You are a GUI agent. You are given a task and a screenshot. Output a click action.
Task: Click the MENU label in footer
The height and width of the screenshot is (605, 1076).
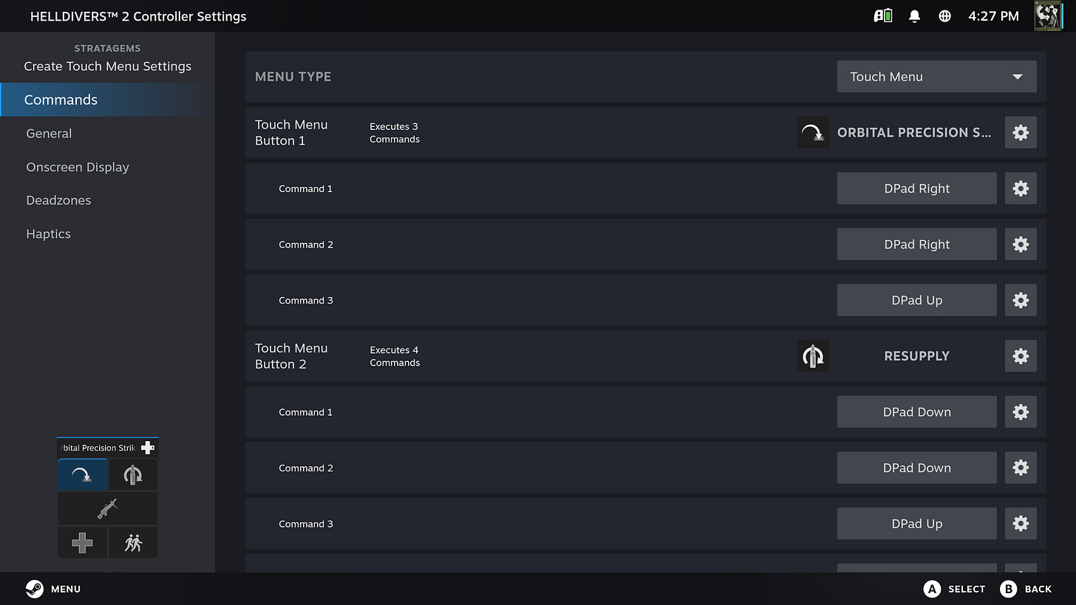[66, 589]
